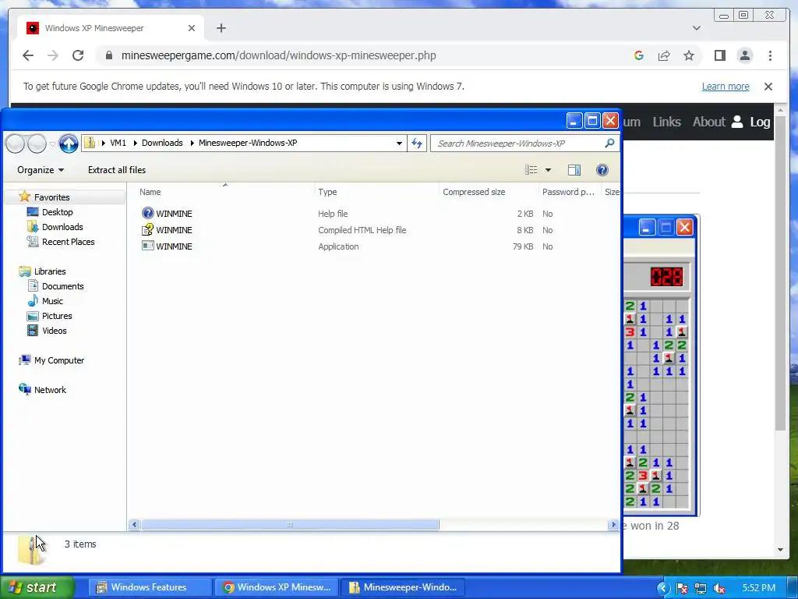Click the web page vertical scrollbar
Image resolution: width=798 pixels, height=599 pixels.
point(781,275)
